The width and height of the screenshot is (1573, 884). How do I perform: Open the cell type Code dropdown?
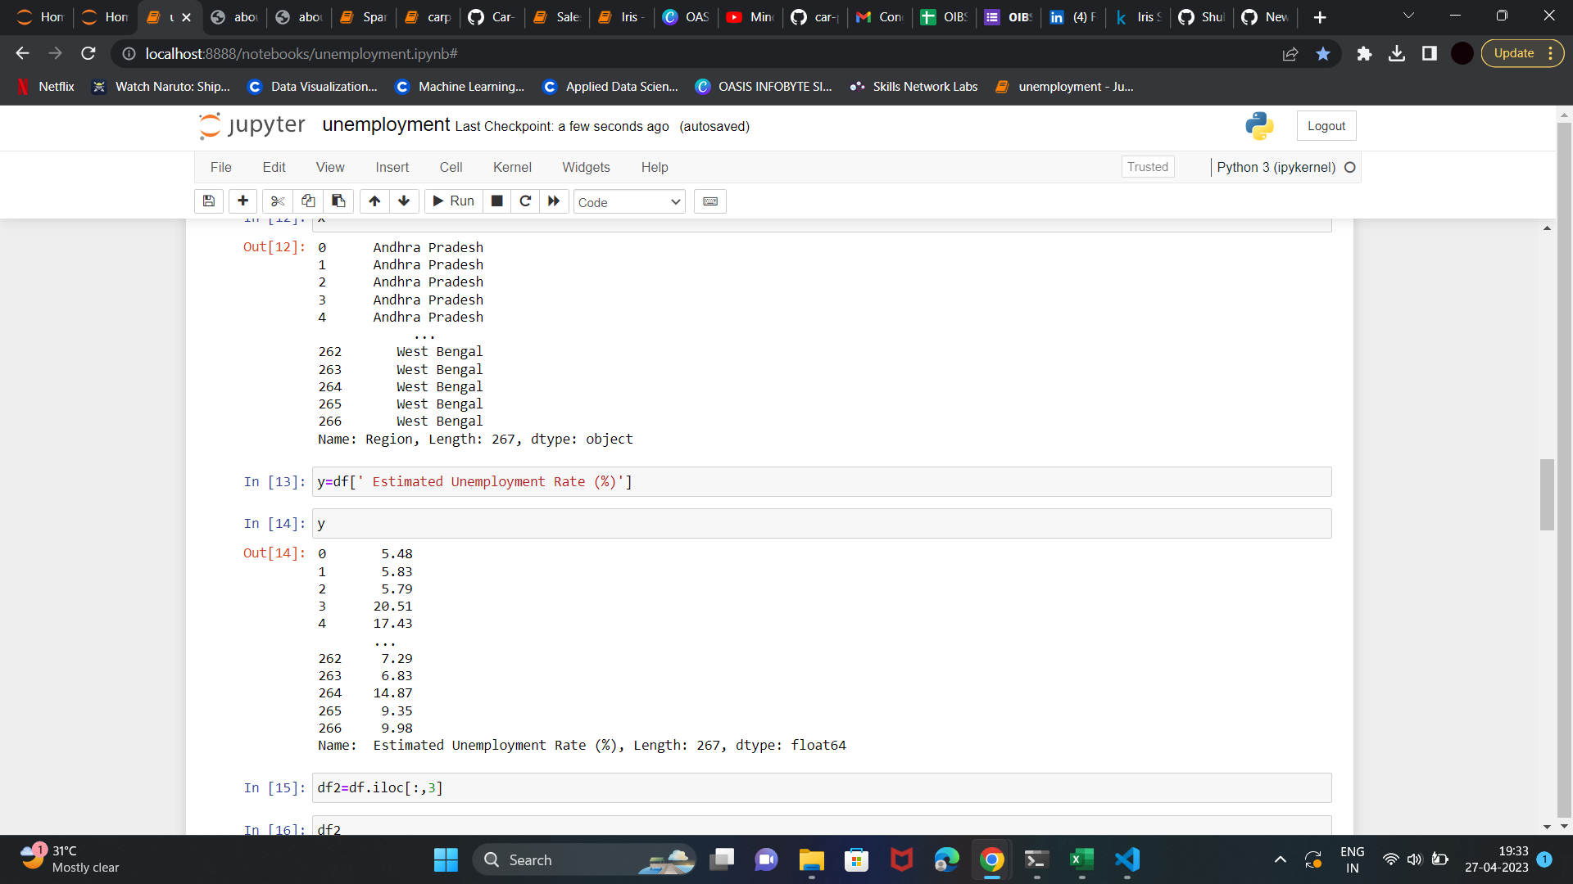point(628,201)
